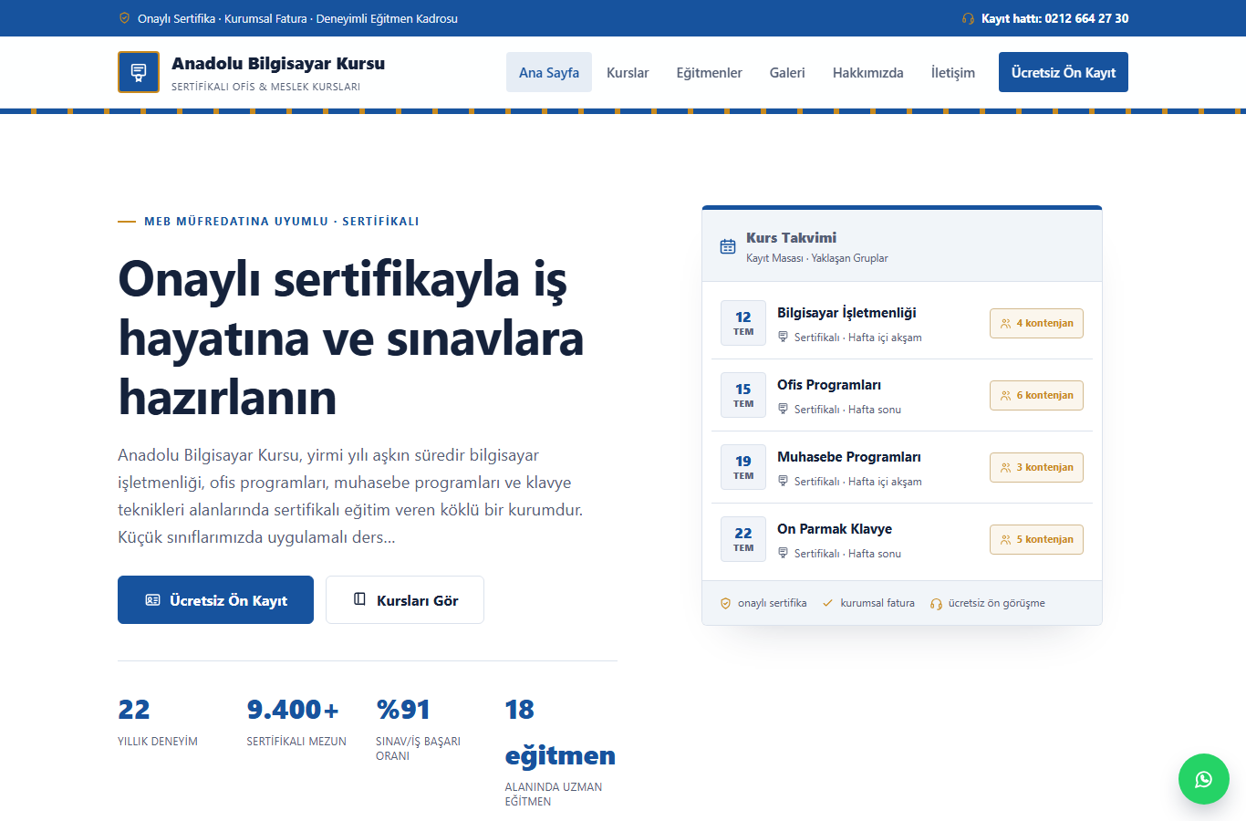Click people icon in 3 kontenjan badge
The width and height of the screenshot is (1246, 821).
click(x=1006, y=467)
